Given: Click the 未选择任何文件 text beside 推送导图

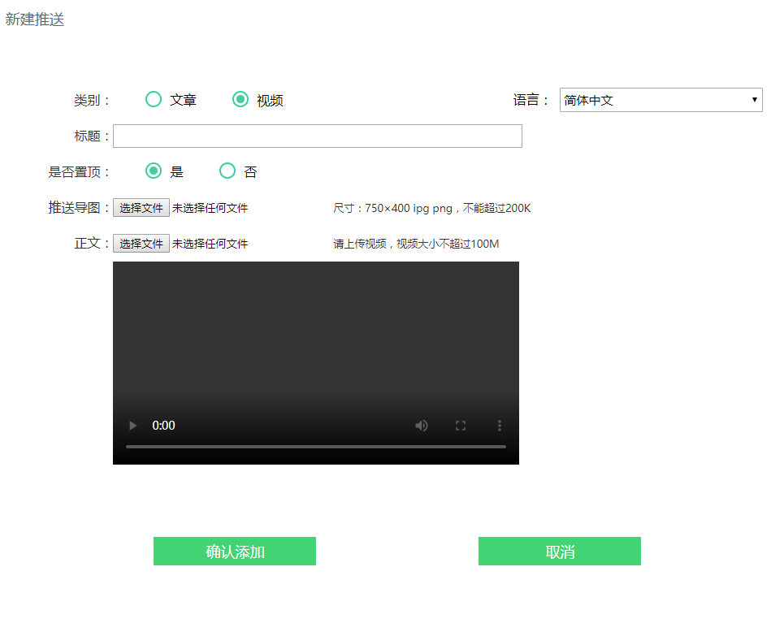Looking at the screenshot, I should 210,208.
